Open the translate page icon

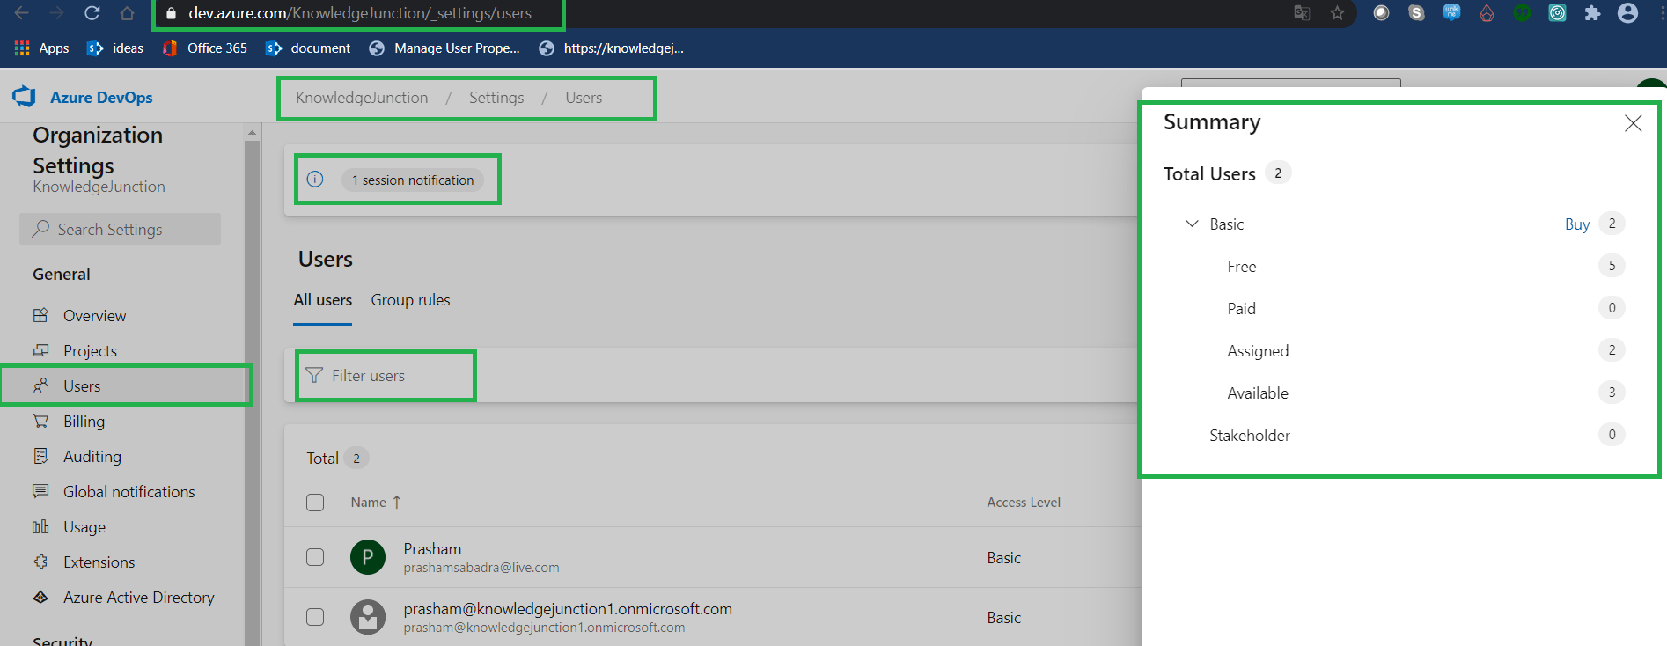[1302, 13]
